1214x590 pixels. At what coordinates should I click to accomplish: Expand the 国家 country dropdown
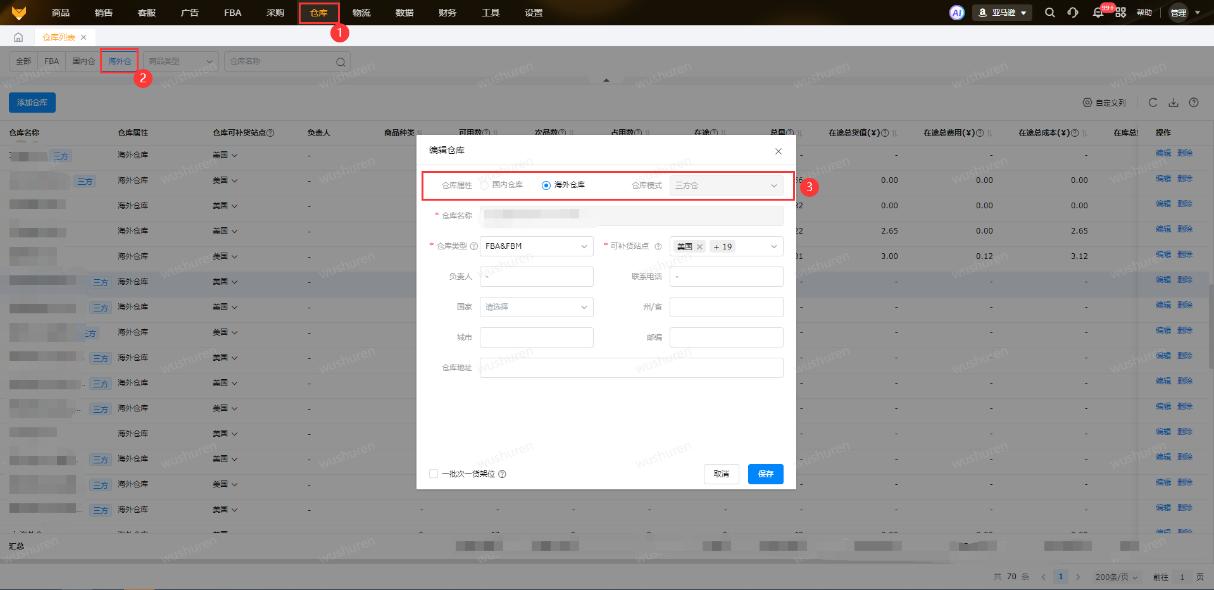[x=536, y=307]
